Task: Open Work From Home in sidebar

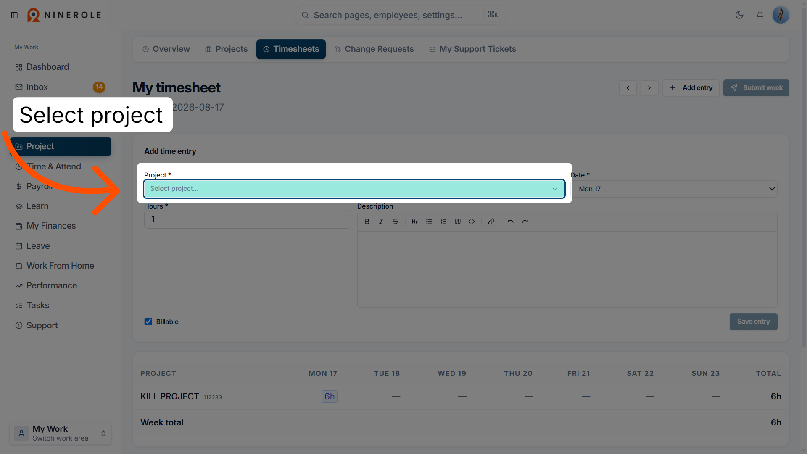Action: pyautogui.click(x=61, y=266)
